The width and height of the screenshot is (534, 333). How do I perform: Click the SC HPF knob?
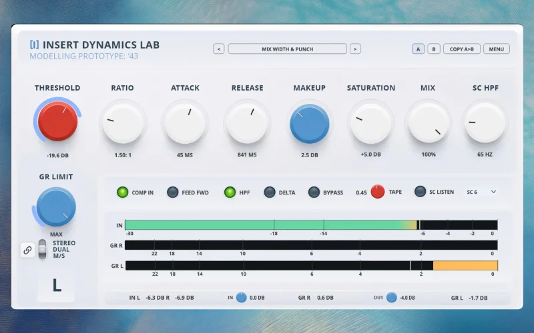(x=485, y=123)
